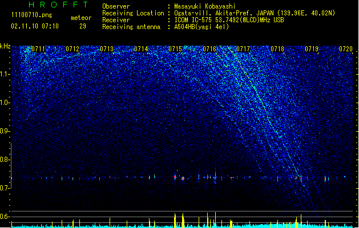Click the 0718 time marker

(277, 49)
